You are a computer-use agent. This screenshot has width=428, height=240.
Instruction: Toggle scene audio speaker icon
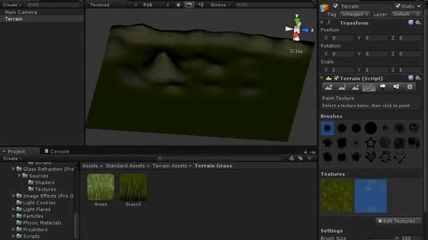coord(201,5)
